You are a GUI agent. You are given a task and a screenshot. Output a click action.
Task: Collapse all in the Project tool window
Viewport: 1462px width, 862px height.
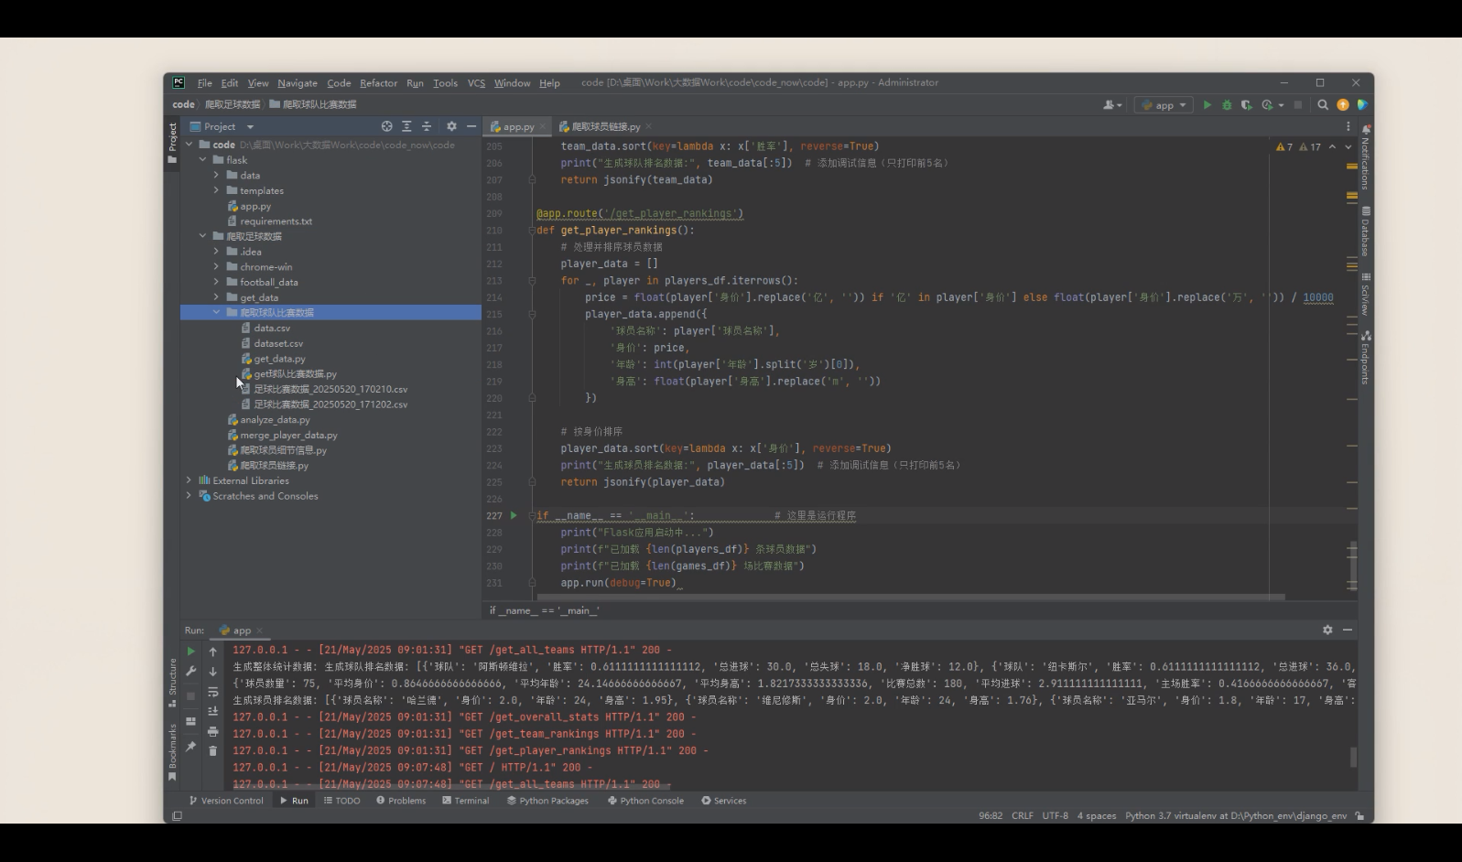click(426, 126)
